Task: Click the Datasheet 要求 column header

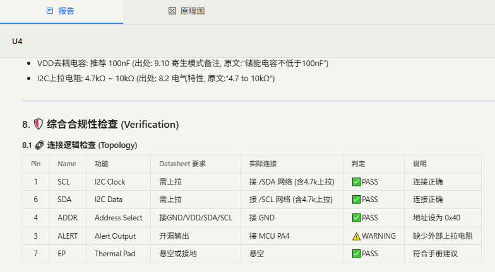Action: pyautogui.click(x=182, y=164)
